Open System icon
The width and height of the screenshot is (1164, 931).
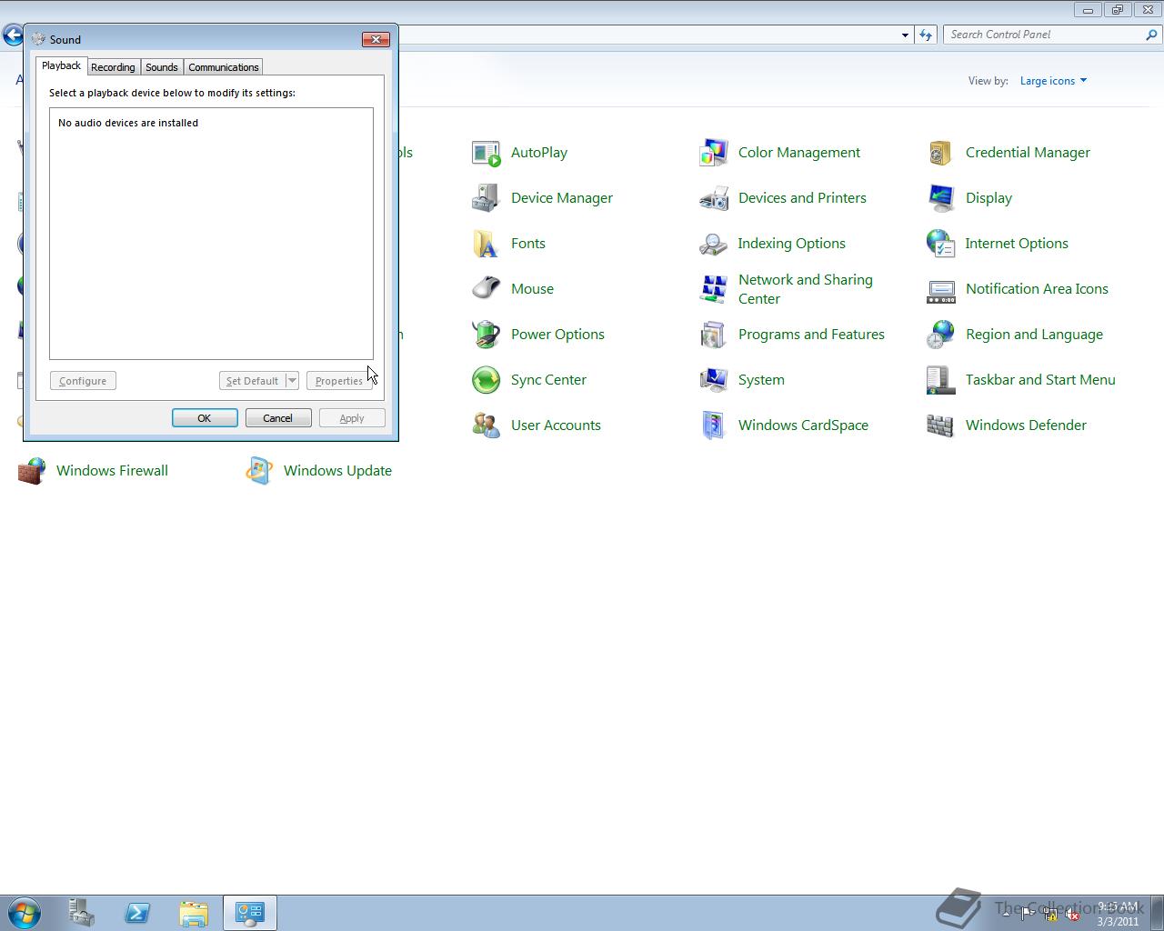[x=714, y=380]
